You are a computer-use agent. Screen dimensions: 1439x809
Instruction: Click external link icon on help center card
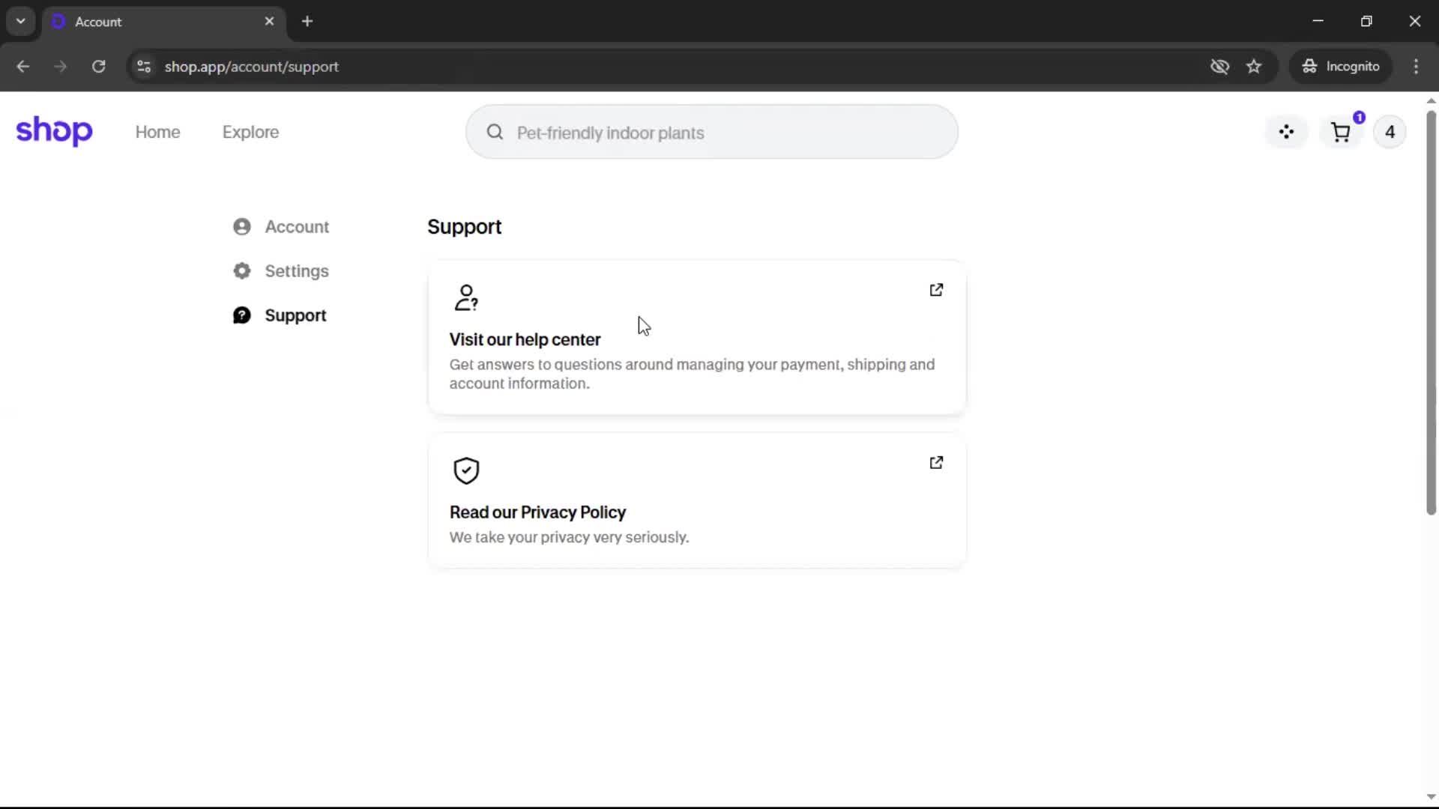[x=936, y=290]
